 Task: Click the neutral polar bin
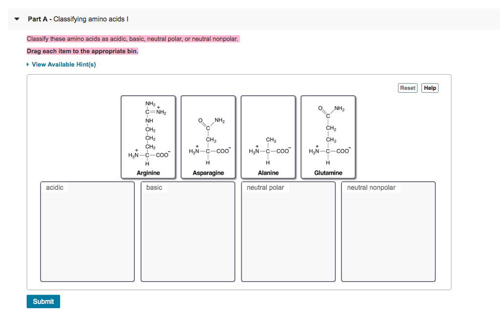point(288,232)
